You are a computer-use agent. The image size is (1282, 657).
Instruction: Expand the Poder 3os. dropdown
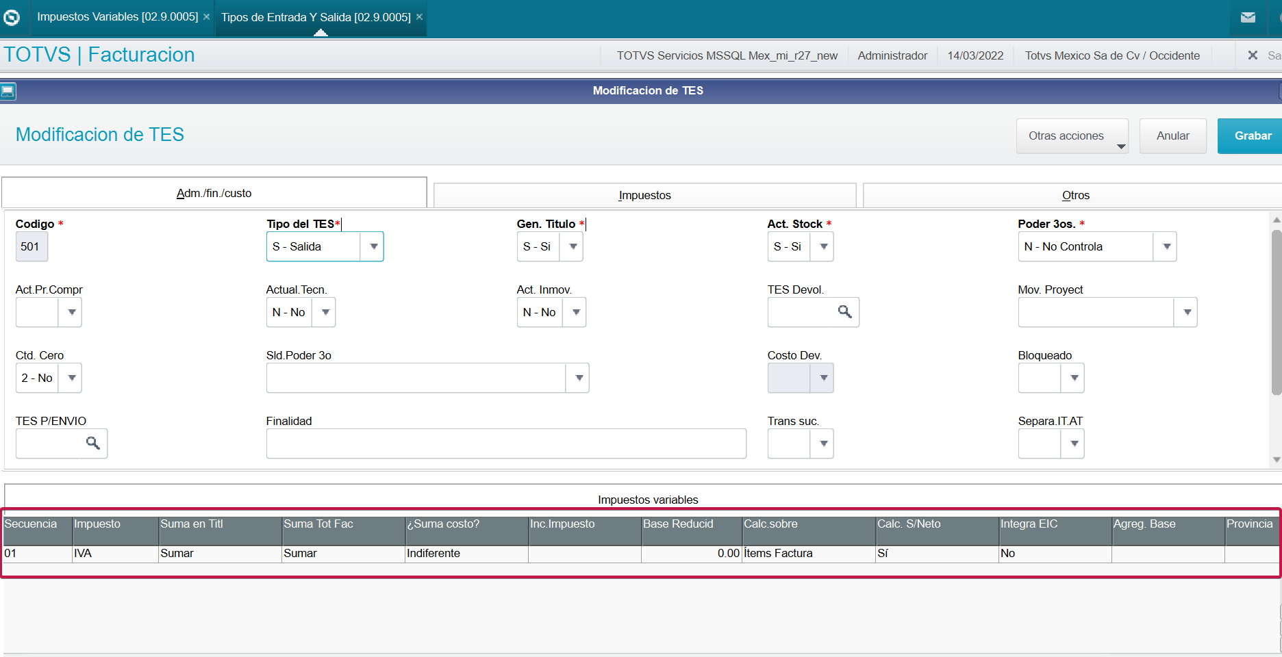tap(1166, 246)
